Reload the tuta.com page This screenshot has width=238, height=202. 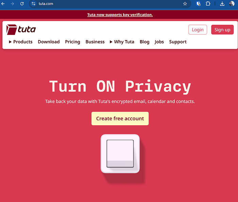coord(22,4)
